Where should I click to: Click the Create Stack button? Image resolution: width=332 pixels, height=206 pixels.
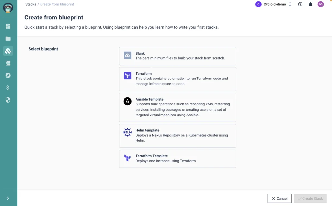click(310, 198)
